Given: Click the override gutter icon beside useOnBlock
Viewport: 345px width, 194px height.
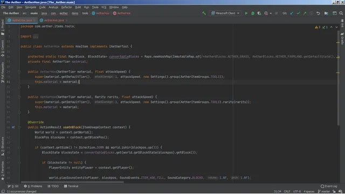Looking at the screenshot, I should 13,127.
